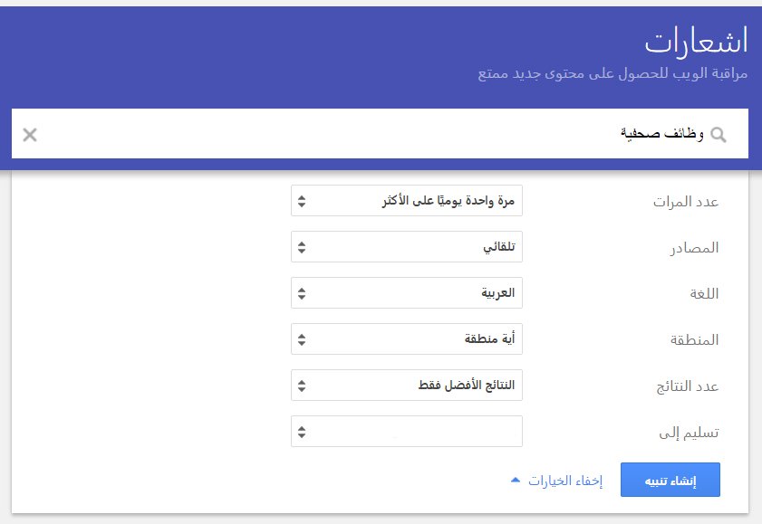Click the arrows icon on deliver-to selector

[x=302, y=432]
